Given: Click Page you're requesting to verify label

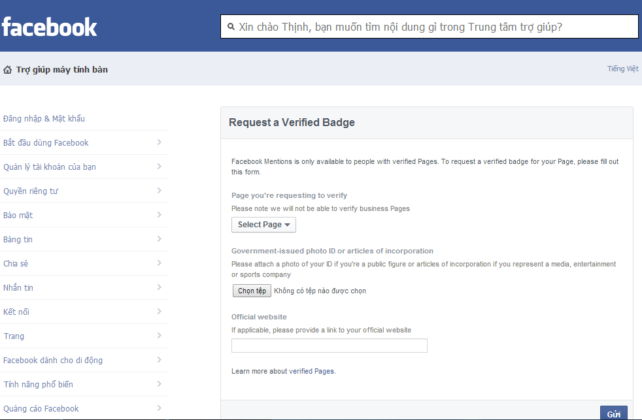Looking at the screenshot, I should click(x=289, y=195).
